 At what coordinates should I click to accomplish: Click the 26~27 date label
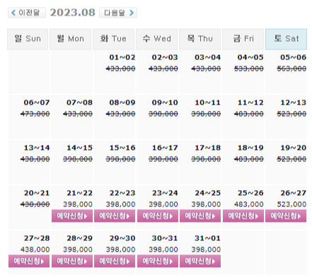tap(293, 193)
